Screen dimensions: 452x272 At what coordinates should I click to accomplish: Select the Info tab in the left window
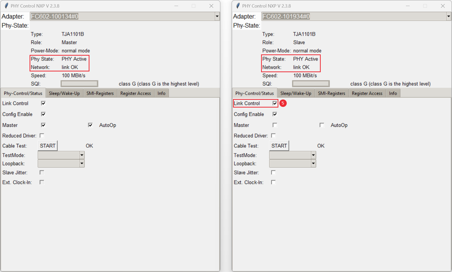pos(161,93)
